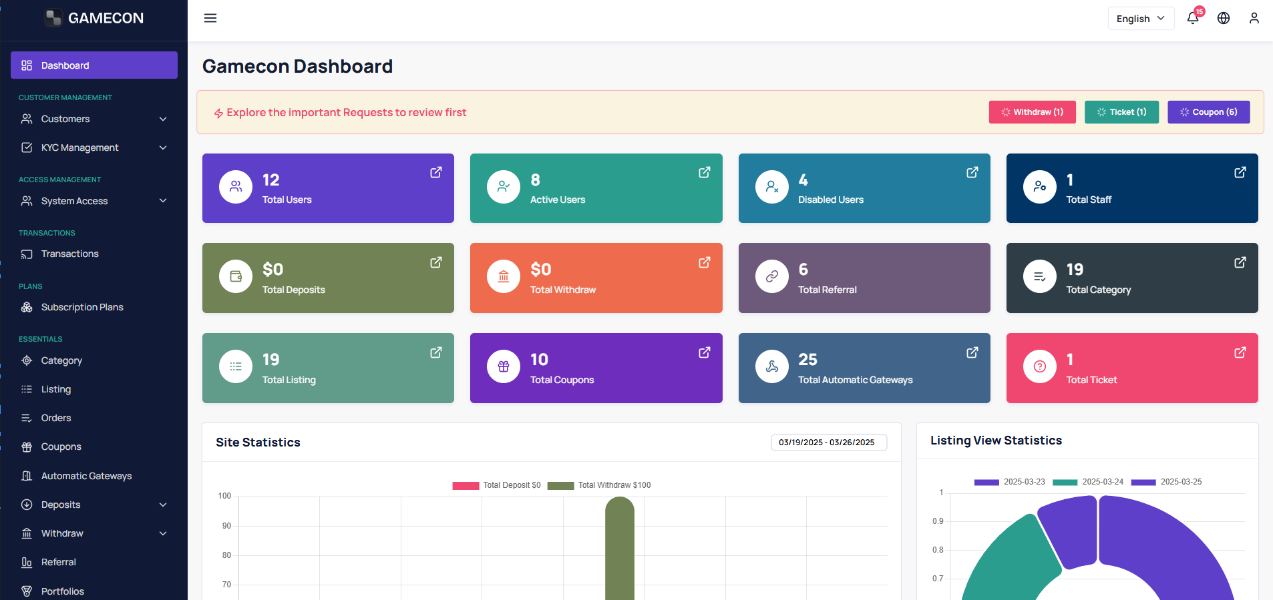1273x600 pixels.
Task: Open the Site Statistics date range field
Action: pyautogui.click(x=829, y=442)
